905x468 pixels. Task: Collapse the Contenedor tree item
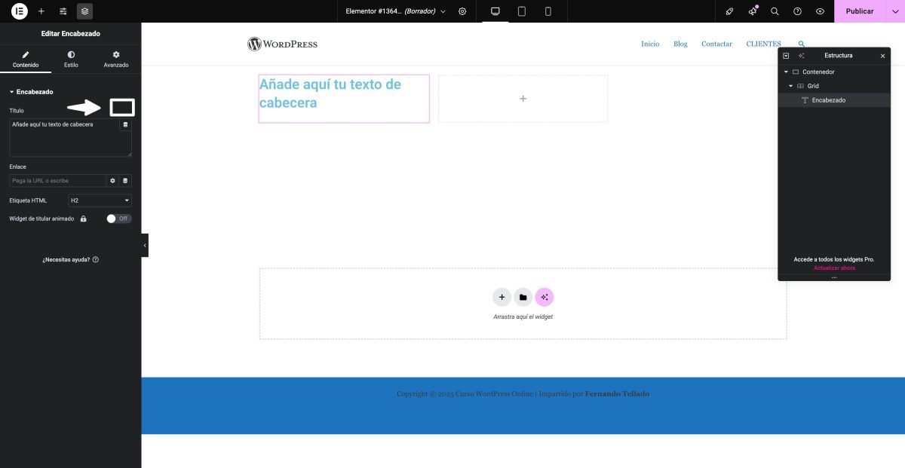(785, 72)
